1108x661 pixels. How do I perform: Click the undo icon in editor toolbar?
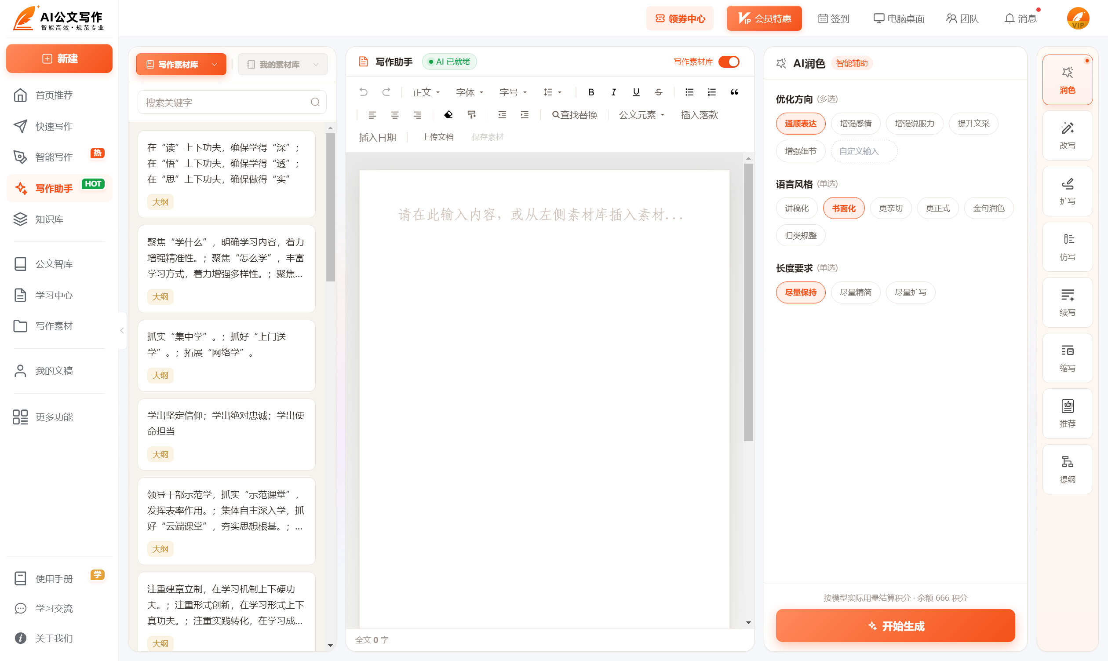[363, 92]
